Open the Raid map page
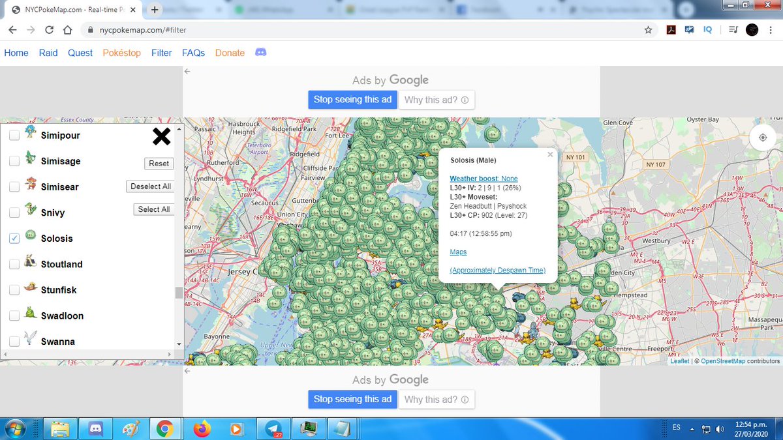 point(48,53)
